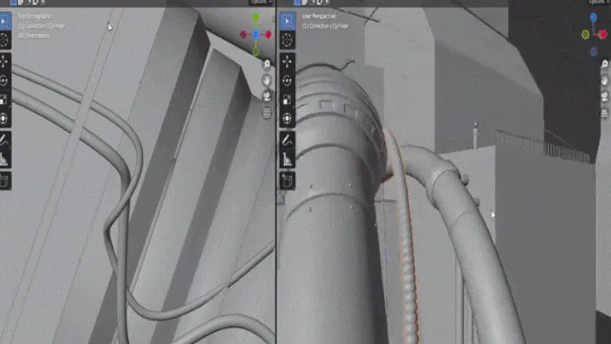611x344 pixels.
Task: Select the Move tool in the Top Orthographic viewport
Action: (x=4, y=62)
